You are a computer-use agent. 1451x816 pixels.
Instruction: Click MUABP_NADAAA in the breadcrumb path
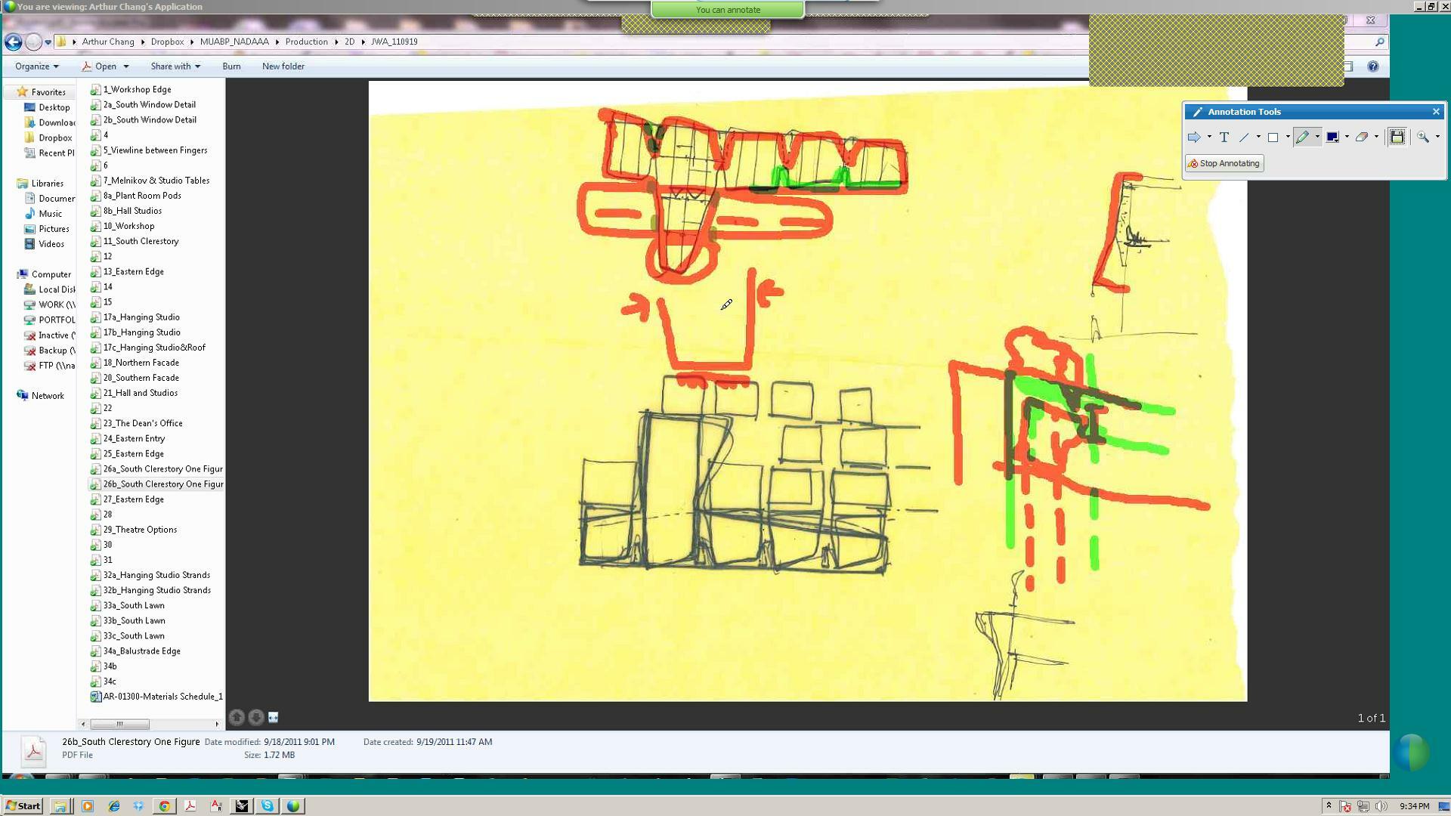(x=234, y=42)
